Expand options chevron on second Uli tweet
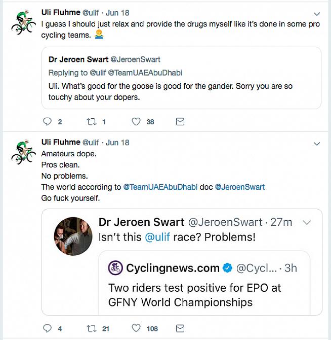Image resolution: width=331 pixels, height=340 pixels. click(x=317, y=144)
